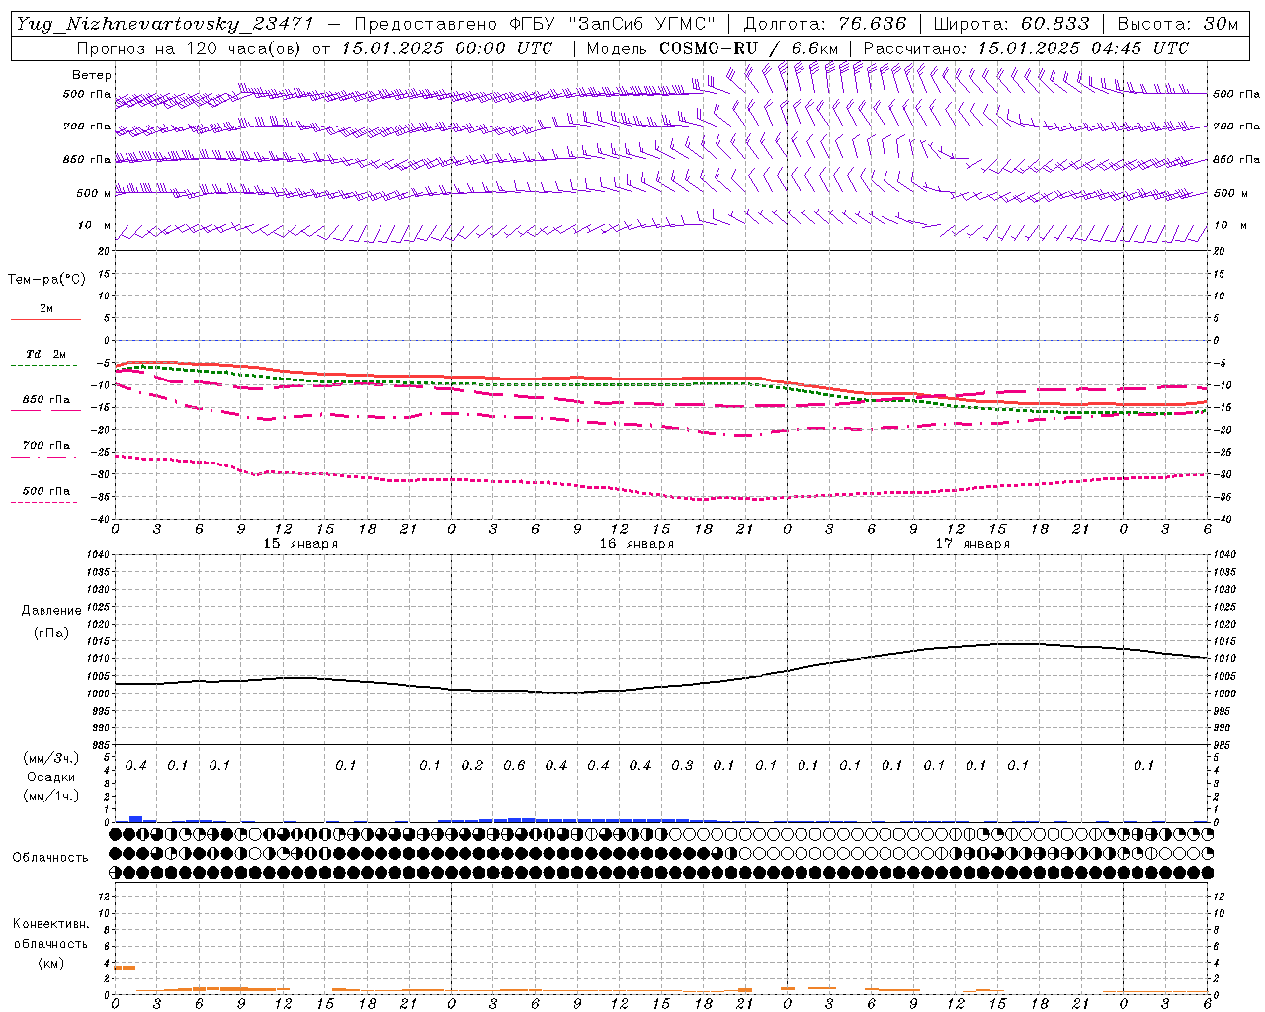Click the 500 гПа temperature legend label
The image size is (1265, 1012).
click(45, 491)
